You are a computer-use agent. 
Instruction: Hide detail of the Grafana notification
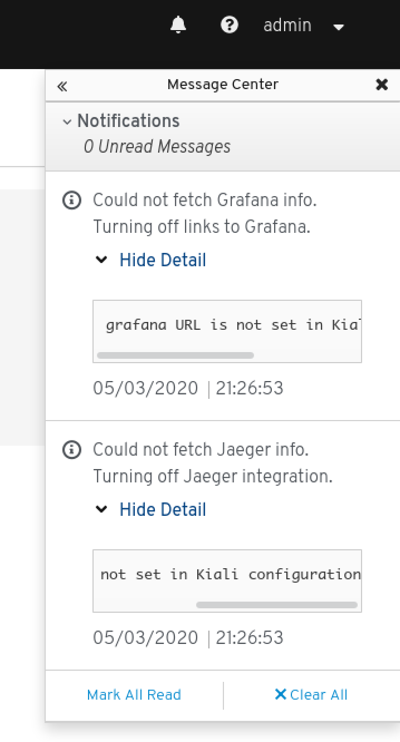pyautogui.click(x=163, y=260)
